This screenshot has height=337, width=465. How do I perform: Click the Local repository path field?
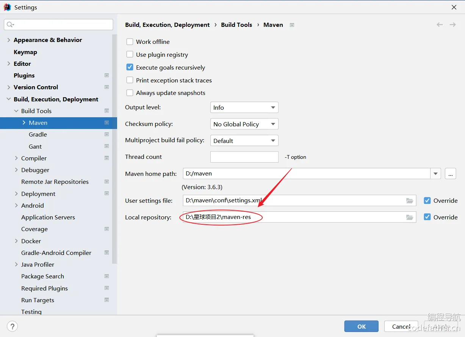coord(299,217)
